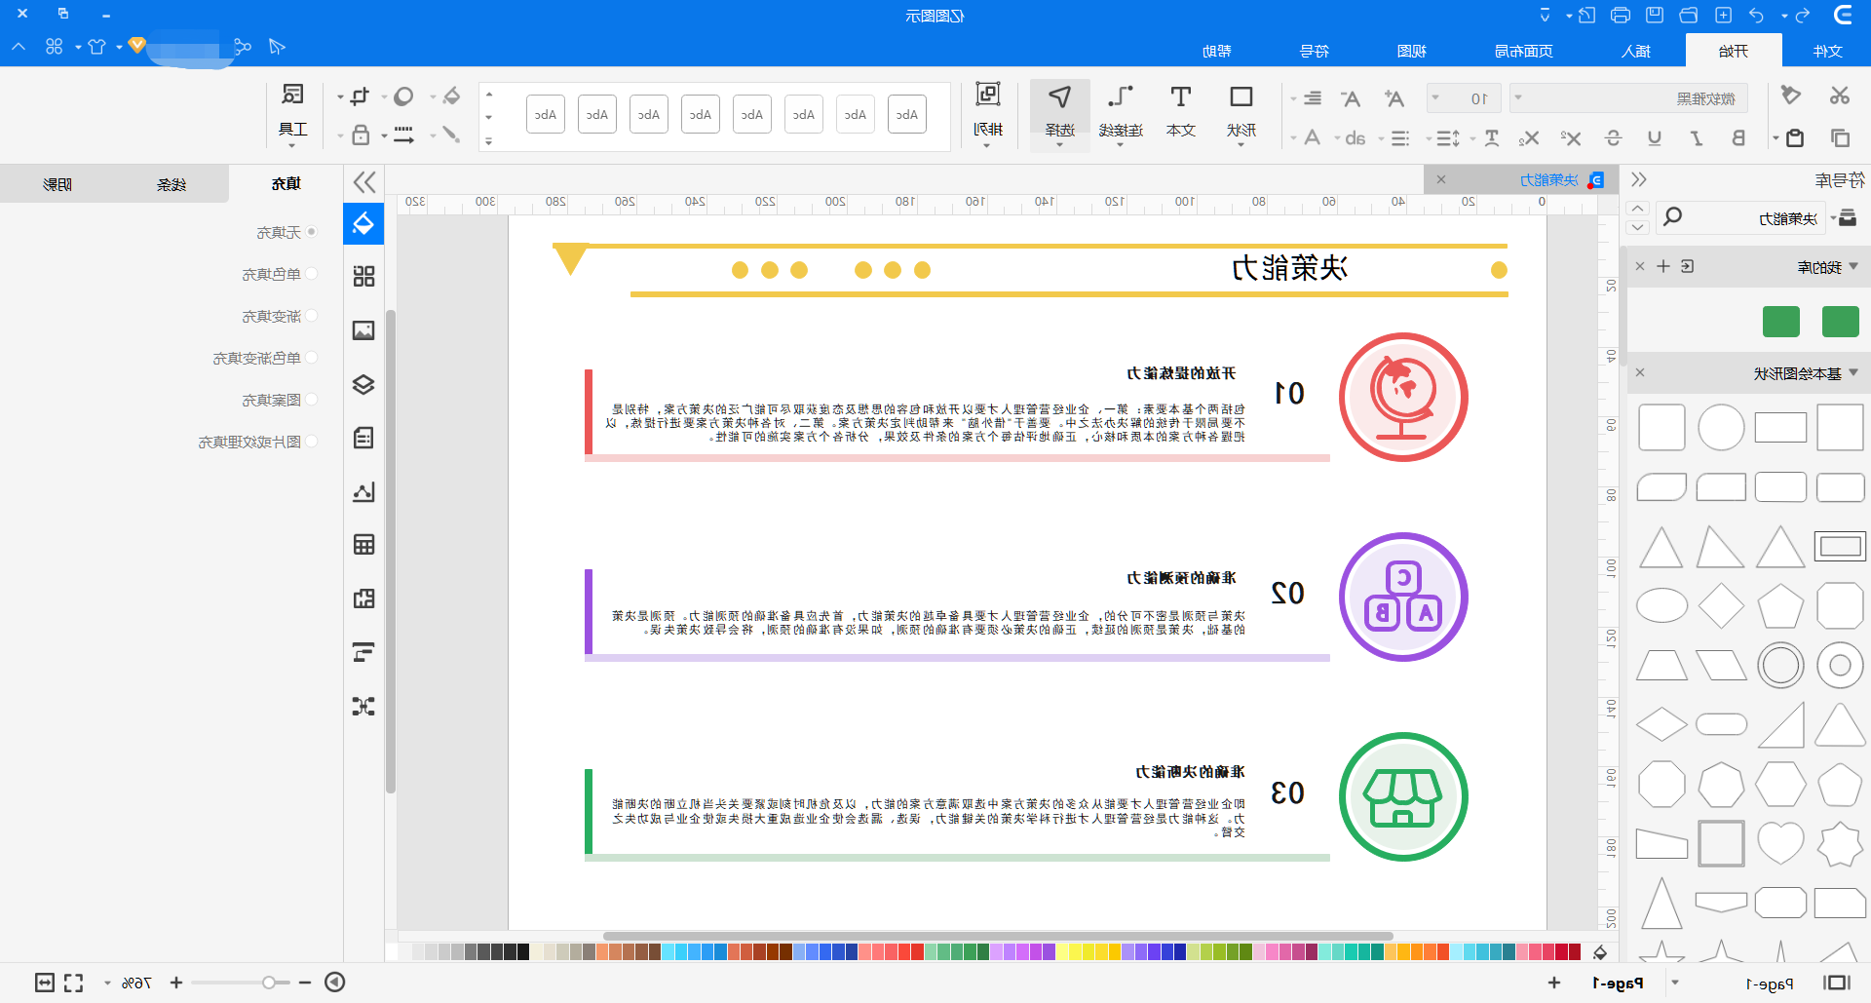Switch to the 视图 View tab
Image resolution: width=1871 pixels, height=1003 pixels.
[1412, 51]
